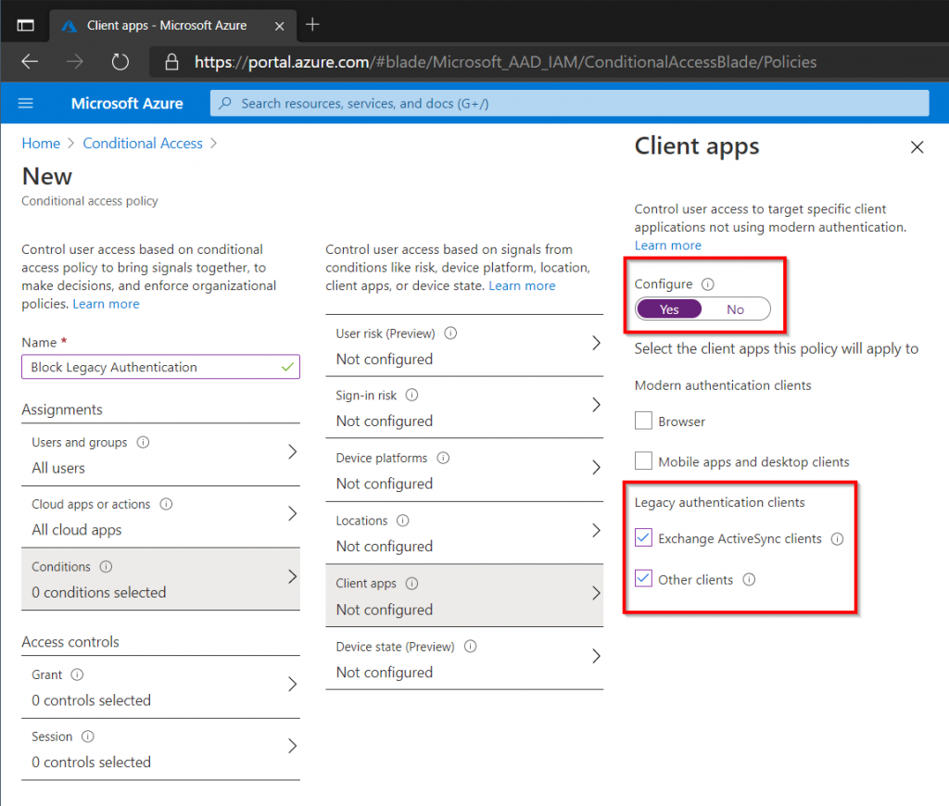Click the info icon next to Locations

[x=402, y=521]
